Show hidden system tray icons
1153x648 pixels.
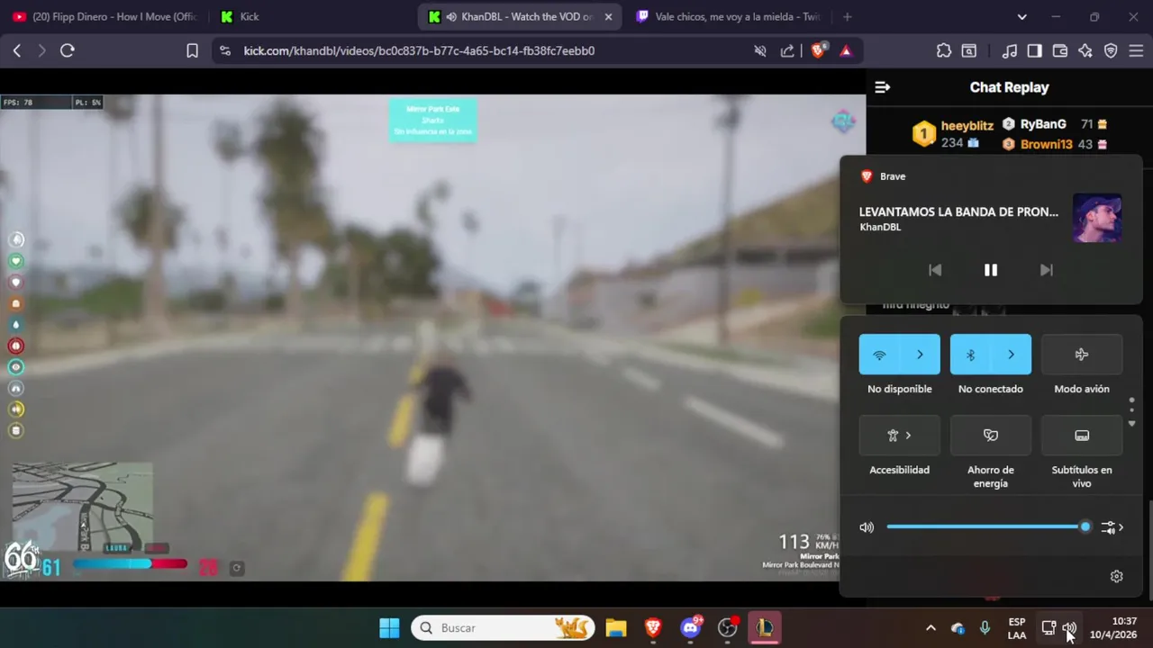931,628
